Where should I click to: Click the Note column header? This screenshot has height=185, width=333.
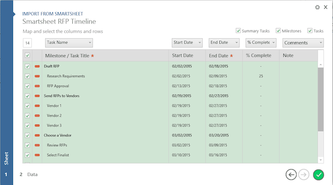click(x=299, y=56)
